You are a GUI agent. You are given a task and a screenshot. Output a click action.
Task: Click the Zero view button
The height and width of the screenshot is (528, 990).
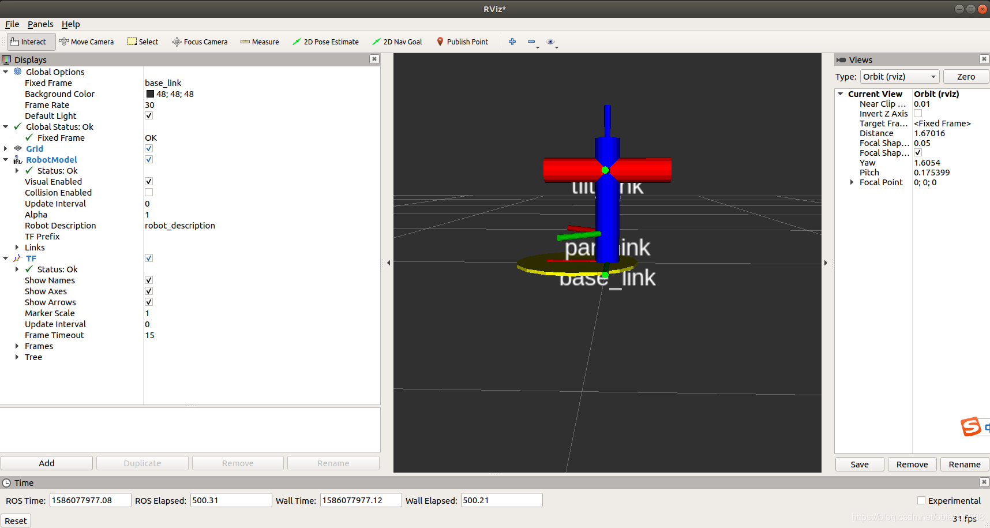(966, 77)
